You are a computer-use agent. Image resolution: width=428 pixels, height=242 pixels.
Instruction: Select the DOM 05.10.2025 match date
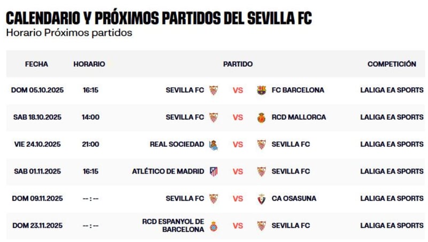tap(37, 90)
